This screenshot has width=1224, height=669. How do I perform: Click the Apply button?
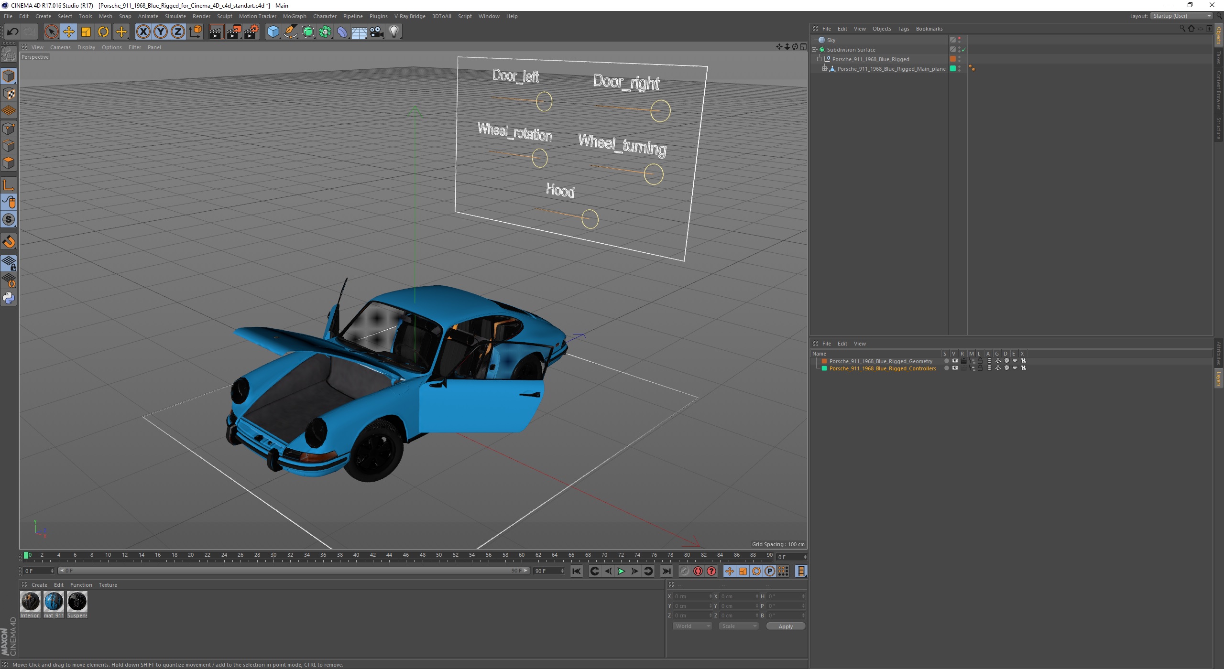[786, 626]
